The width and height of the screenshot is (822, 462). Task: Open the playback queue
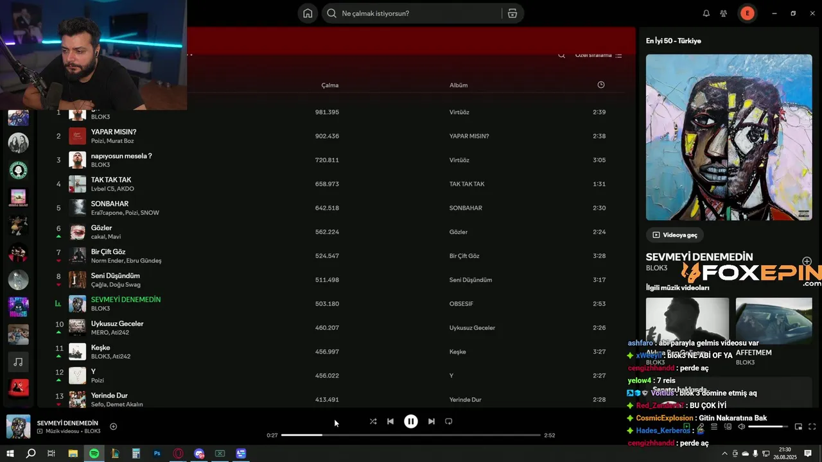[x=713, y=427]
